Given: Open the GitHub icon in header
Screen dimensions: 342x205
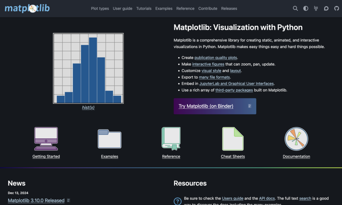Looking at the screenshot, I should [337, 8].
